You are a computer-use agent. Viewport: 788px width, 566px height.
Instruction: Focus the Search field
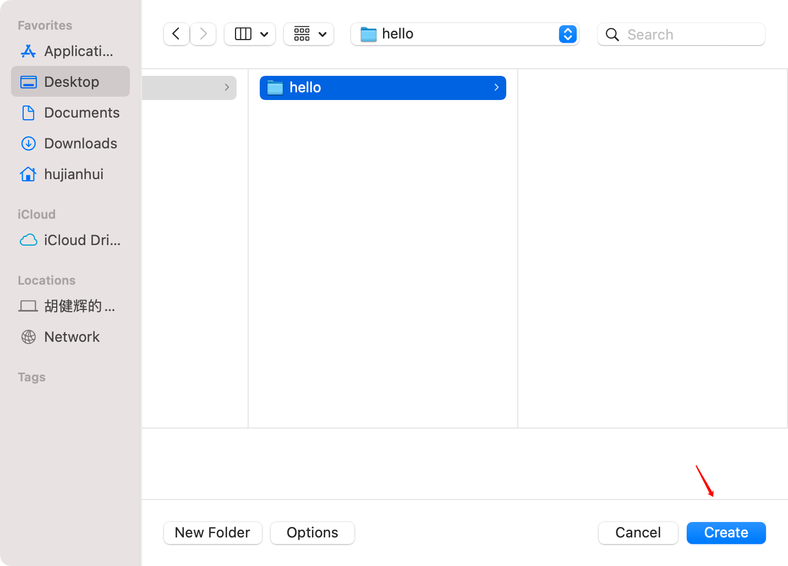click(681, 34)
